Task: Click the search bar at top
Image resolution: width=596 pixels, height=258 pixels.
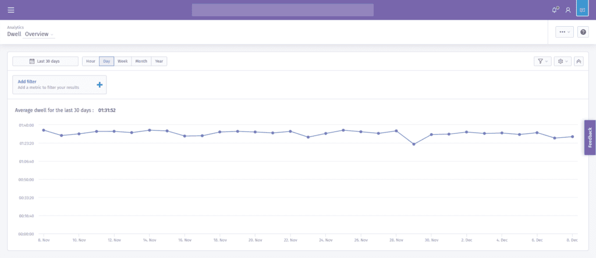Action: click(282, 10)
